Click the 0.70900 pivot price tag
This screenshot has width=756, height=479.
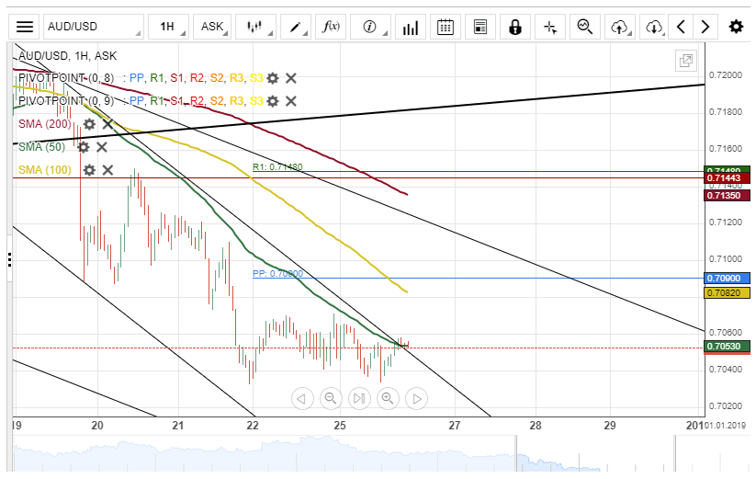(728, 279)
